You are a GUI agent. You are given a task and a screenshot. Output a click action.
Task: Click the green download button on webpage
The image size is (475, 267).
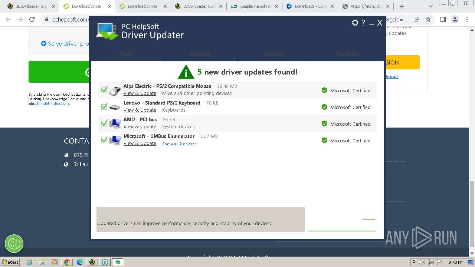pos(59,72)
